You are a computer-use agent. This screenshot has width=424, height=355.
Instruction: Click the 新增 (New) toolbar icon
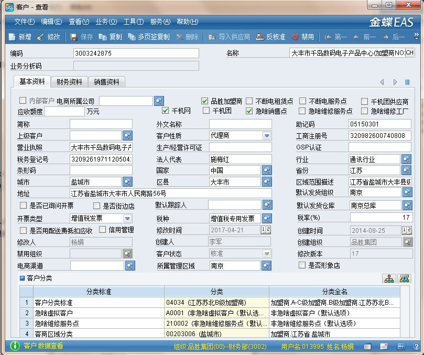point(12,37)
